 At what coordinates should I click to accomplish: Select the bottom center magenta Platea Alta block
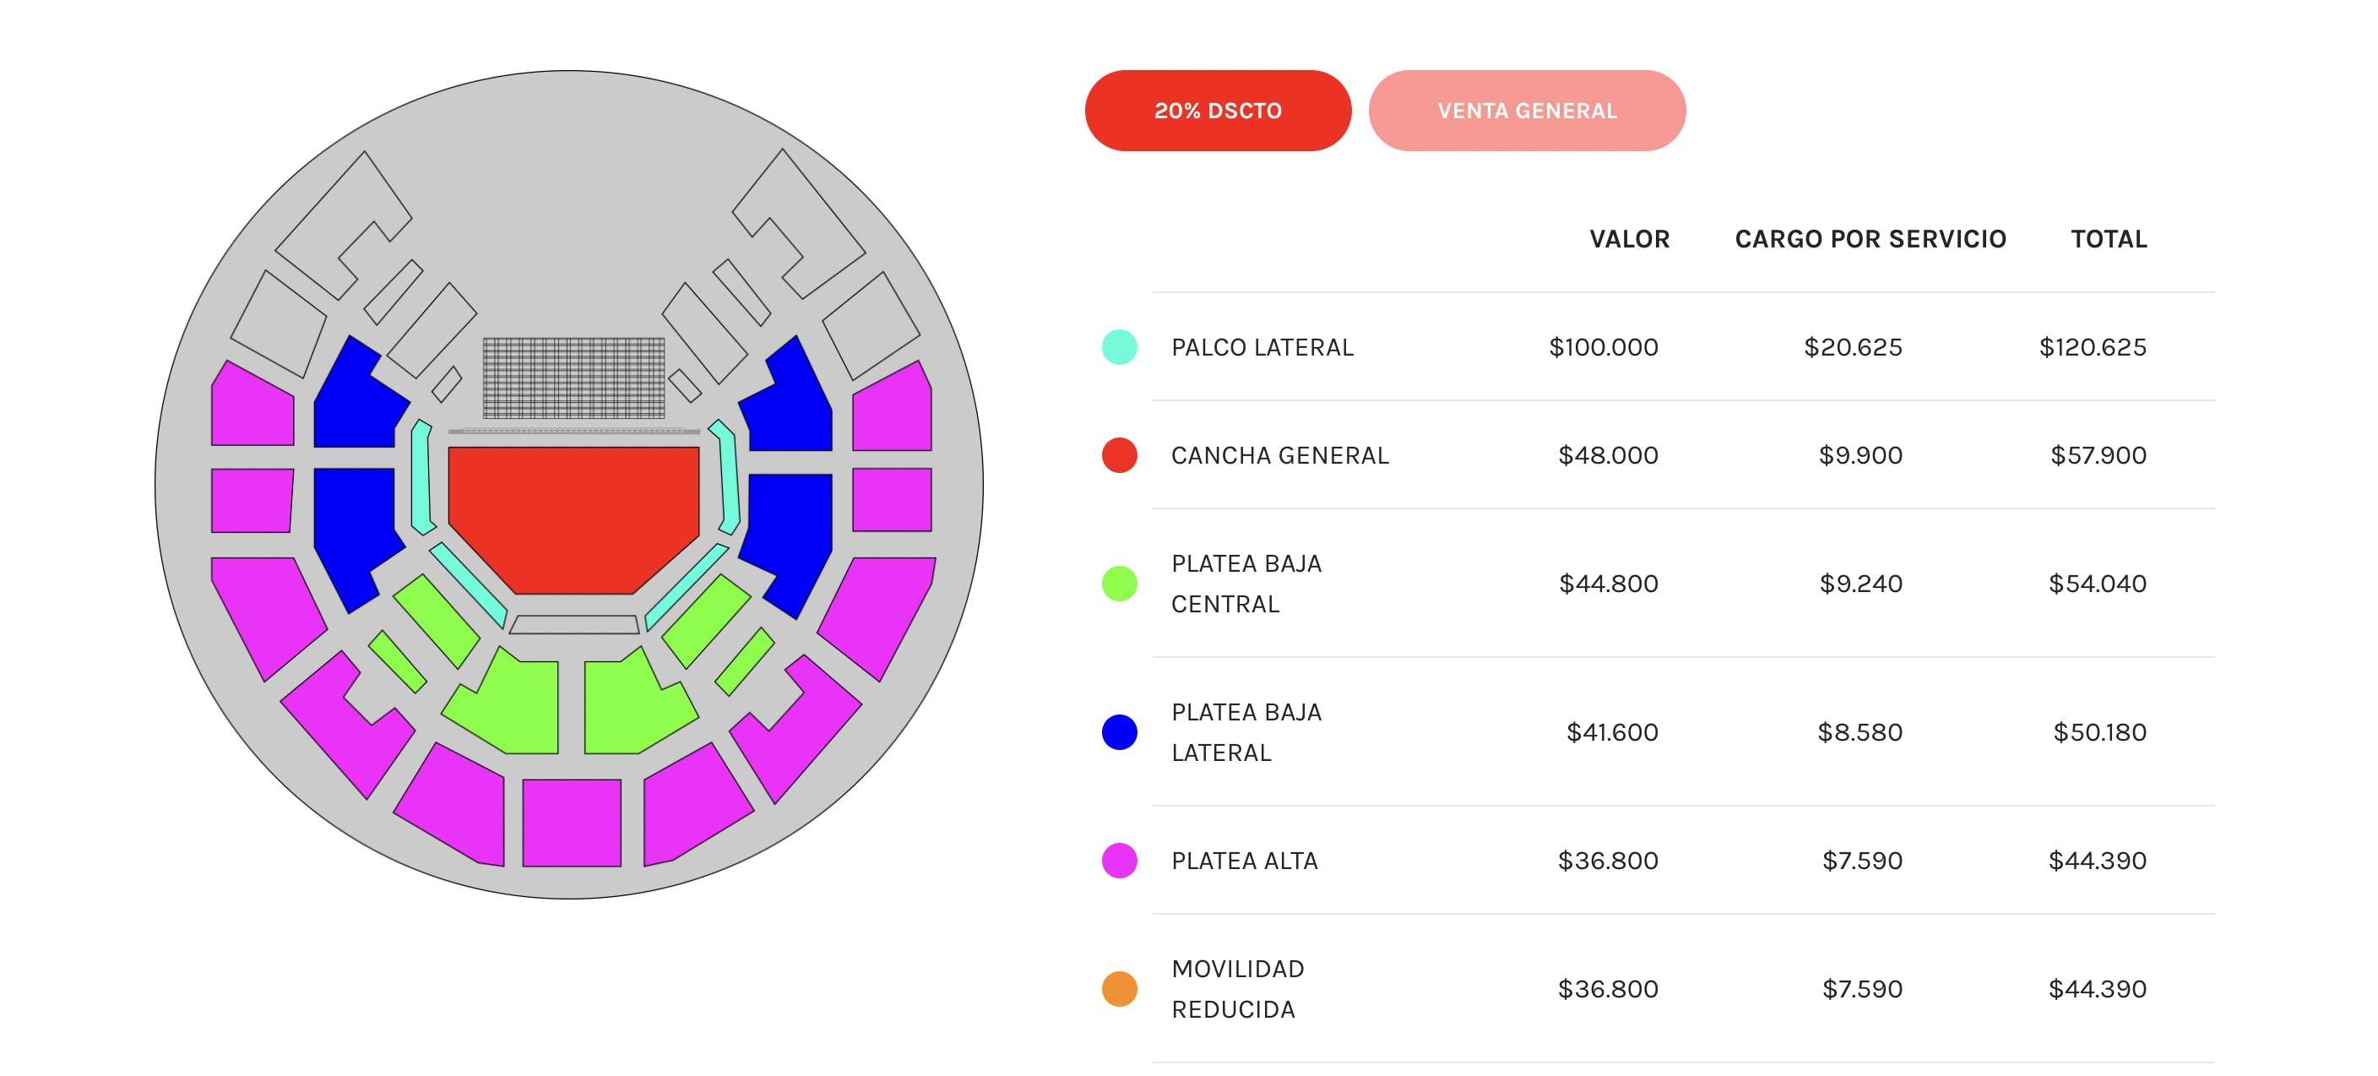point(572,822)
